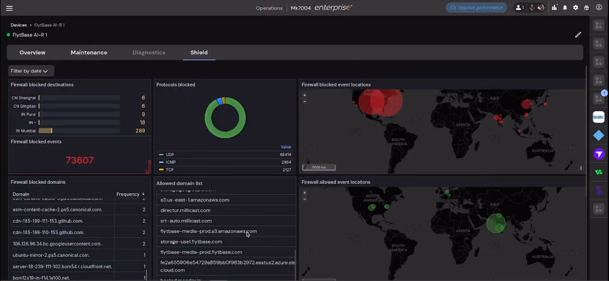The height and width of the screenshot is (281, 609).
Task: Open the settings gear icon
Action: [576, 8]
